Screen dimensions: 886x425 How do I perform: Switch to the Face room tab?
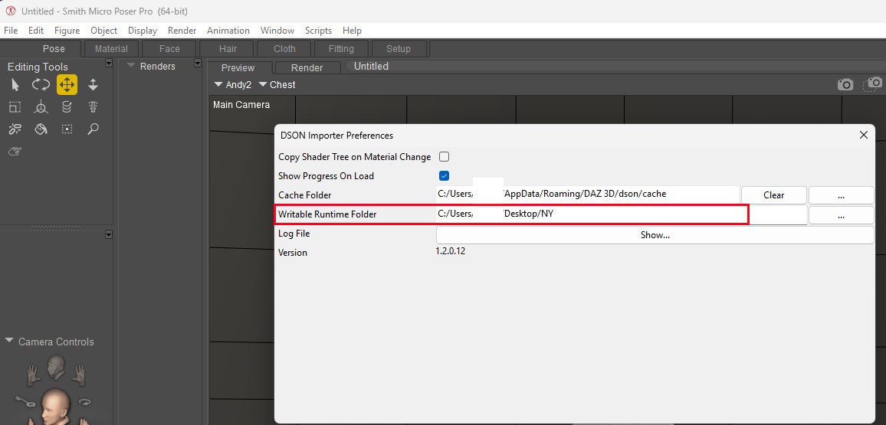(169, 49)
